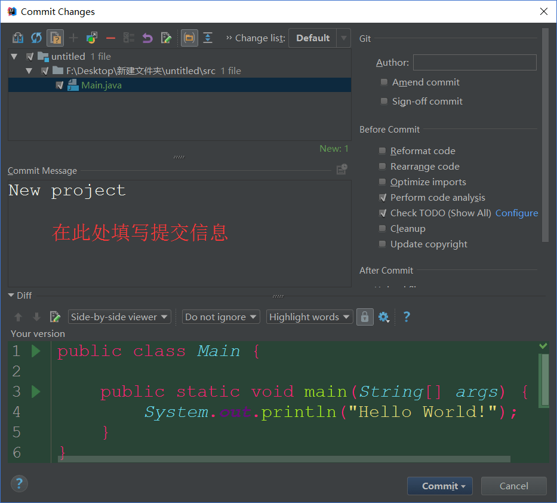Screen dimensions: 557x503
Task: Click the Configure link for TODO
Action: pos(516,213)
